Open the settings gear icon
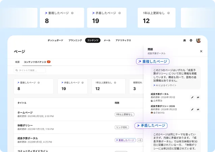Image resolution: width=215 pixels, height=152 pixels. [x=191, y=40]
